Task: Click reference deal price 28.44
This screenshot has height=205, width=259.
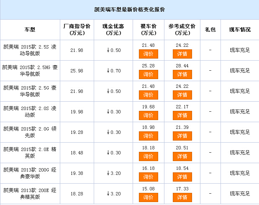Action: coord(182,66)
